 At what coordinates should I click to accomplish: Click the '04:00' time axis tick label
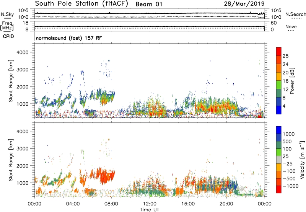[x=73, y=204]
